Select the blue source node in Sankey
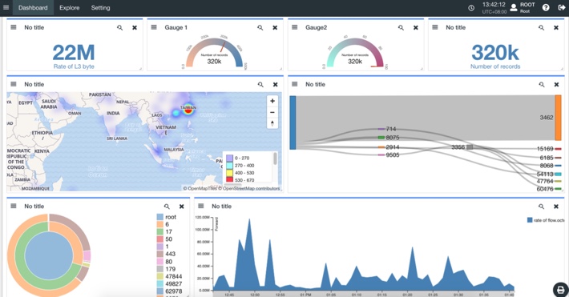Viewport: 569px width, 297px height. pyautogui.click(x=293, y=122)
